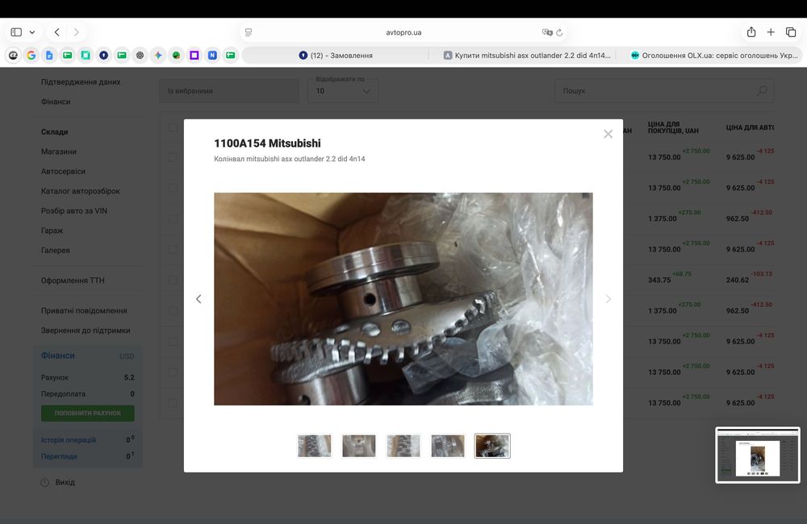This screenshot has height=524, width=807.
Task: Open top Фінанси link in sidebar
Action: pyautogui.click(x=56, y=102)
